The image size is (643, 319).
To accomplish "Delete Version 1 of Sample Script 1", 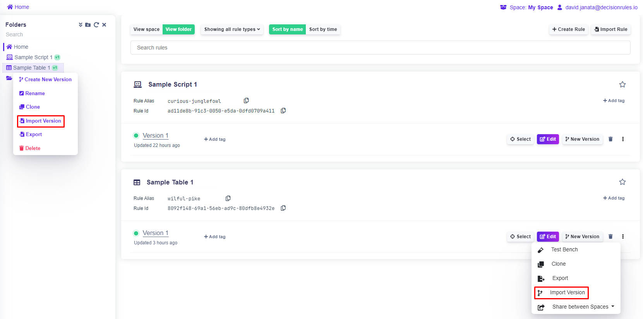I will click(x=610, y=139).
